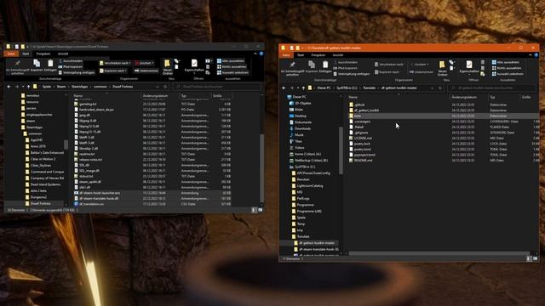Refresh the Dwarf Fortress folder view
Screen dimensions: 545x306
[x=165, y=87]
